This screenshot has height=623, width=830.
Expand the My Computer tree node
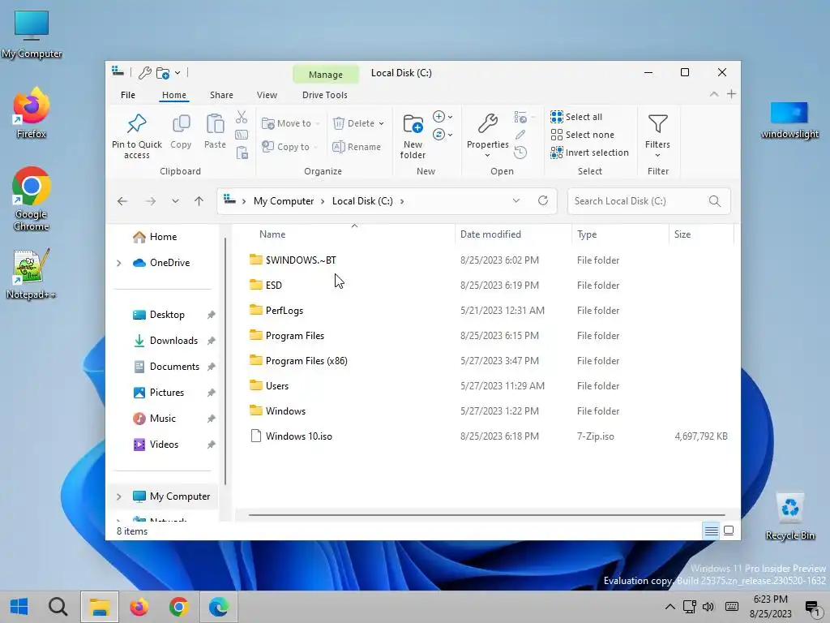[x=118, y=496]
